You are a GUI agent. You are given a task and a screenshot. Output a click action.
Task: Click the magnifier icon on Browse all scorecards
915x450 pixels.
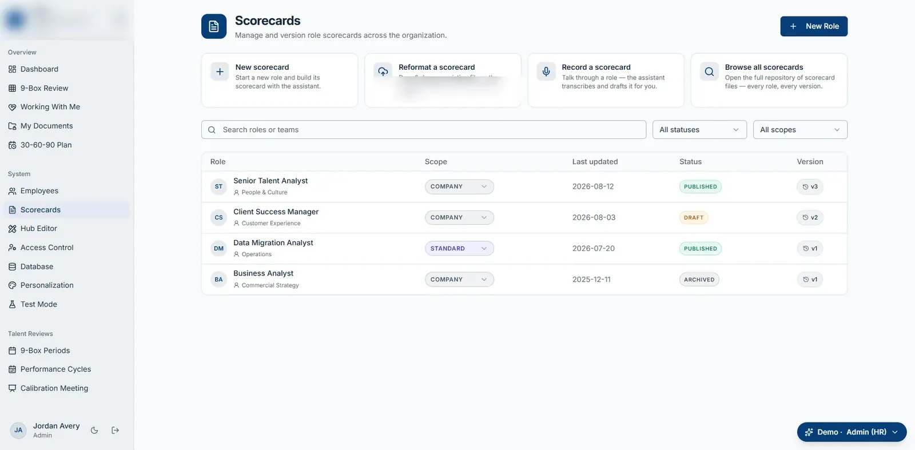pos(709,71)
